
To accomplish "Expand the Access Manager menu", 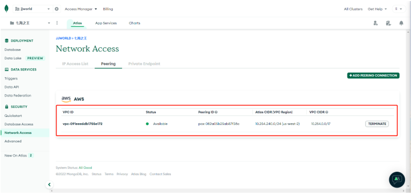I will [x=81, y=9].
